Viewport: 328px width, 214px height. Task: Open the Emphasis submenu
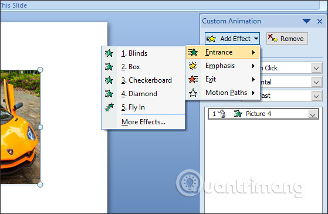tap(222, 66)
